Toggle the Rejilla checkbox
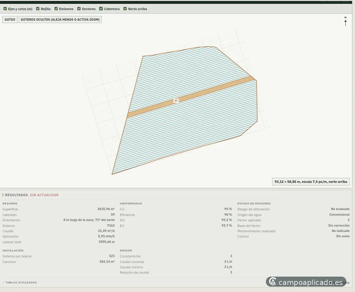This screenshot has width=355, height=292. [38, 9]
